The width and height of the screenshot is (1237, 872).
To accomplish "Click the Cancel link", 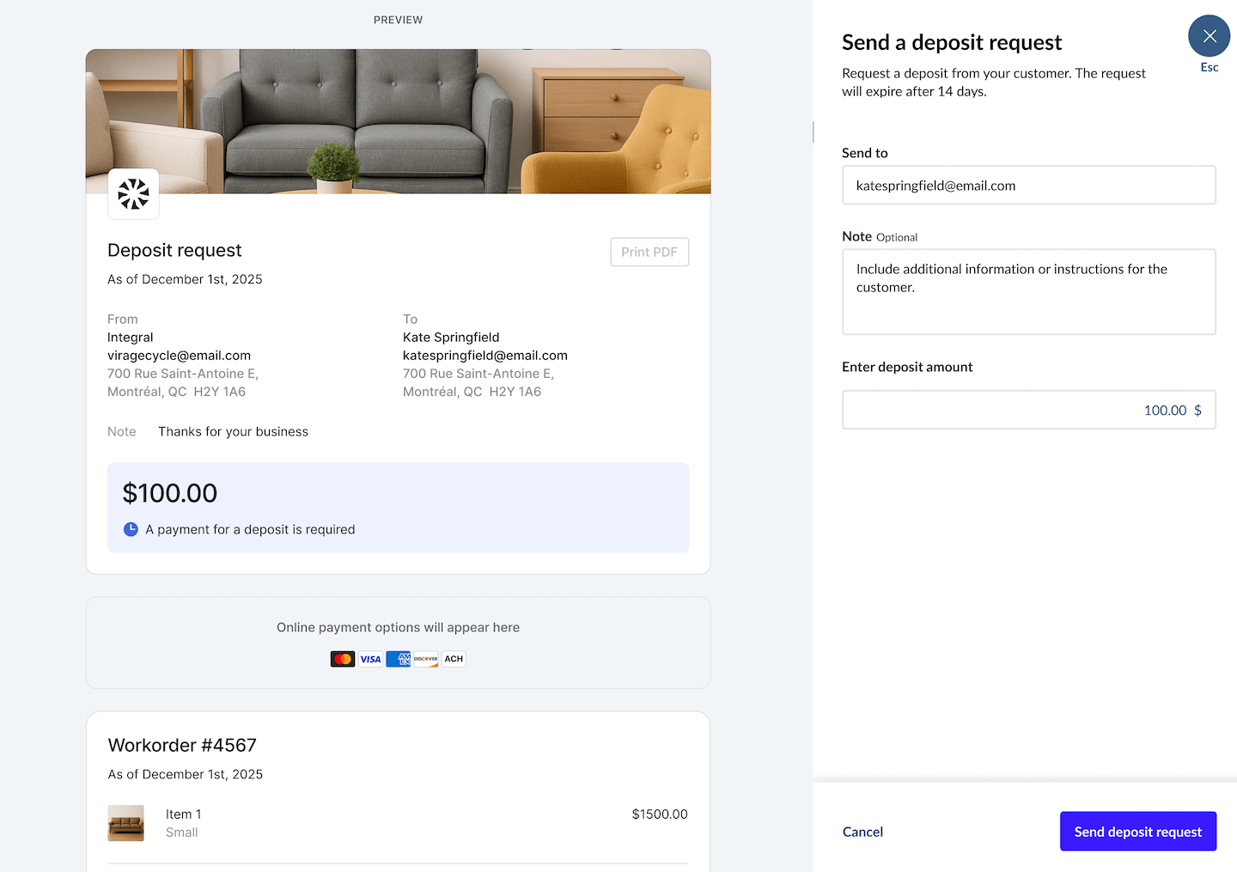I will click(x=862, y=832).
